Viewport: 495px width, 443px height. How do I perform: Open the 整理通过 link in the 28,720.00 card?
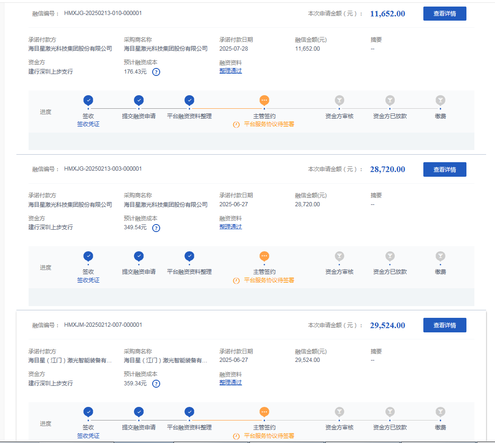click(x=230, y=226)
